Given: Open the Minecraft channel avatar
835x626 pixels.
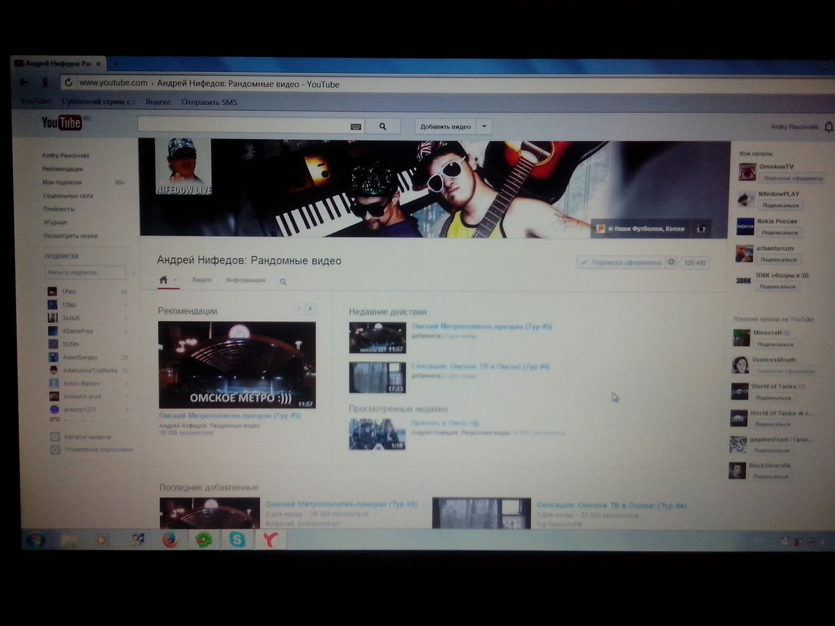Looking at the screenshot, I should (x=741, y=337).
